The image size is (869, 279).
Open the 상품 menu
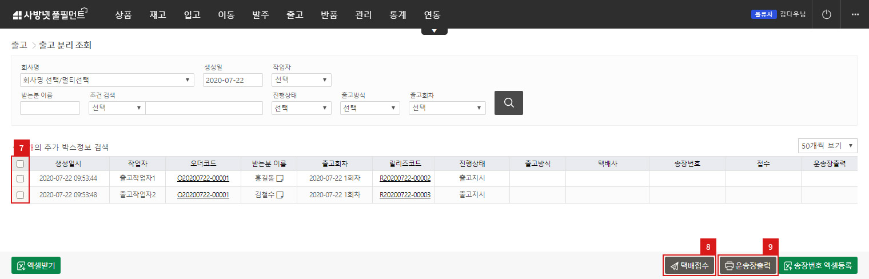point(123,15)
